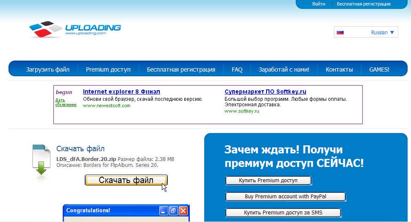This screenshot has width=411, height=222.
Task: Click the Войти login link
Action: 319,4
